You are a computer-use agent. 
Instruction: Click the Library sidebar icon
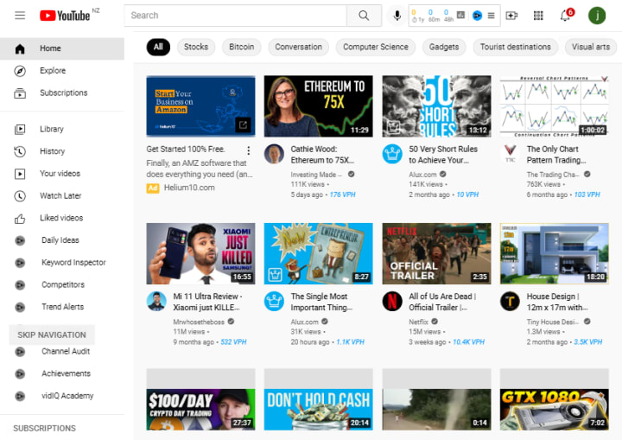click(20, 129)
